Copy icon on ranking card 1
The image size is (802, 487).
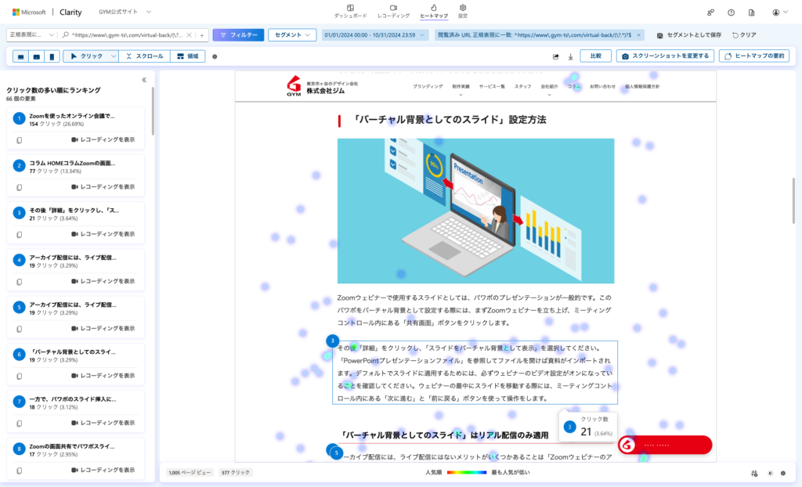19,140
